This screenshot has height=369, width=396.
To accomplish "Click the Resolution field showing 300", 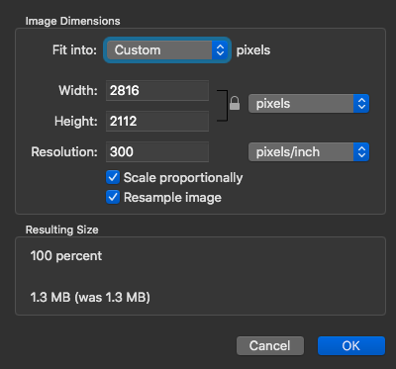I will 157,151.
